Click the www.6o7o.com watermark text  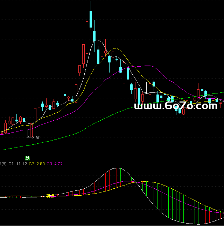point(176,106)
